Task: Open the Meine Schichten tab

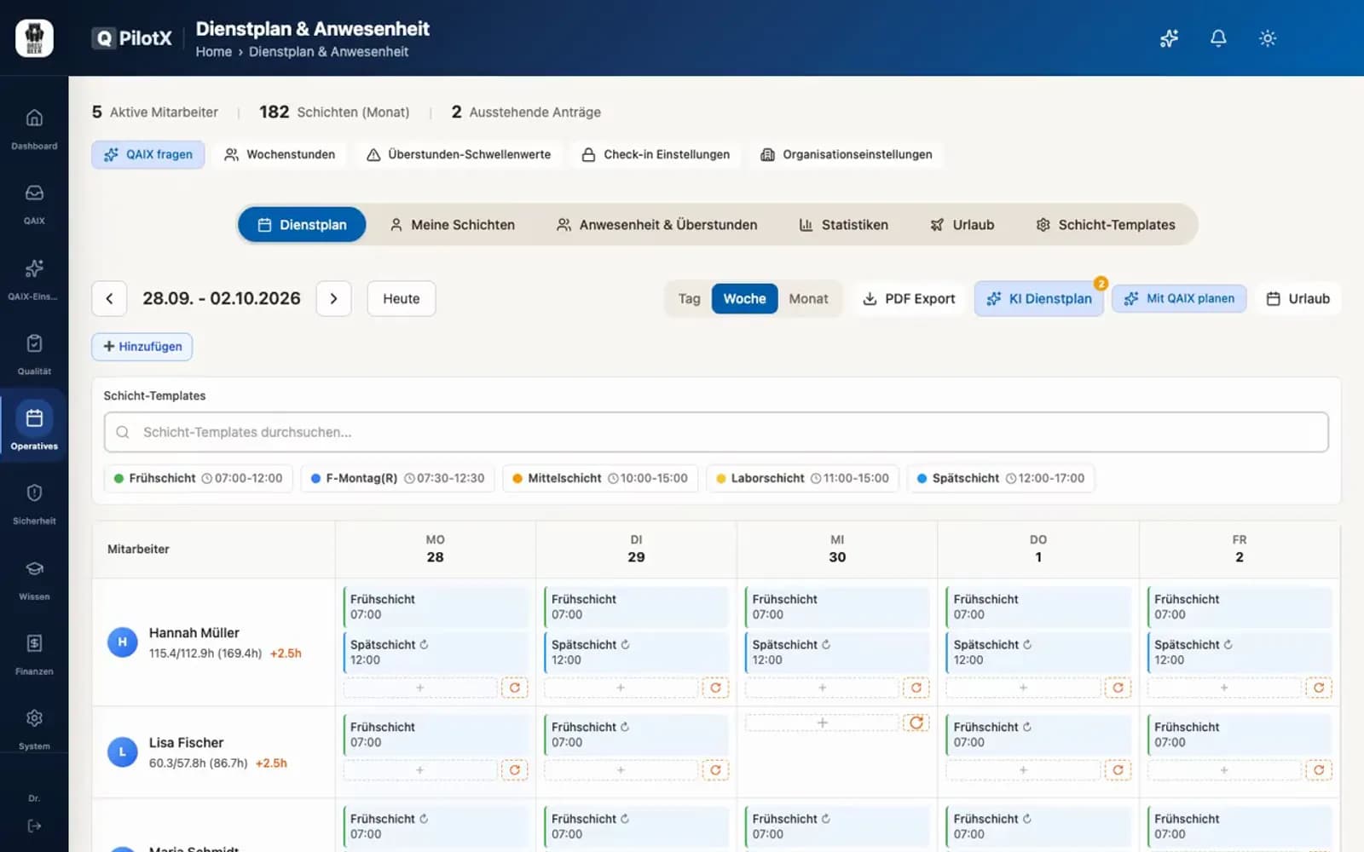Action: click(x=452, y=225)
